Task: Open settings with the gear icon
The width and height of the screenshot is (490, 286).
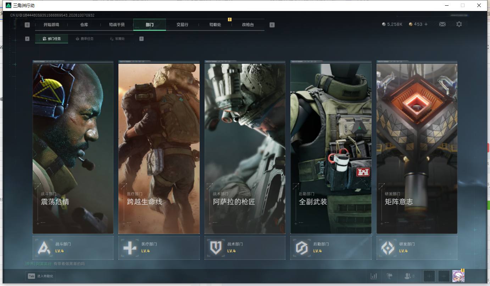Action: tap(459, 24)
